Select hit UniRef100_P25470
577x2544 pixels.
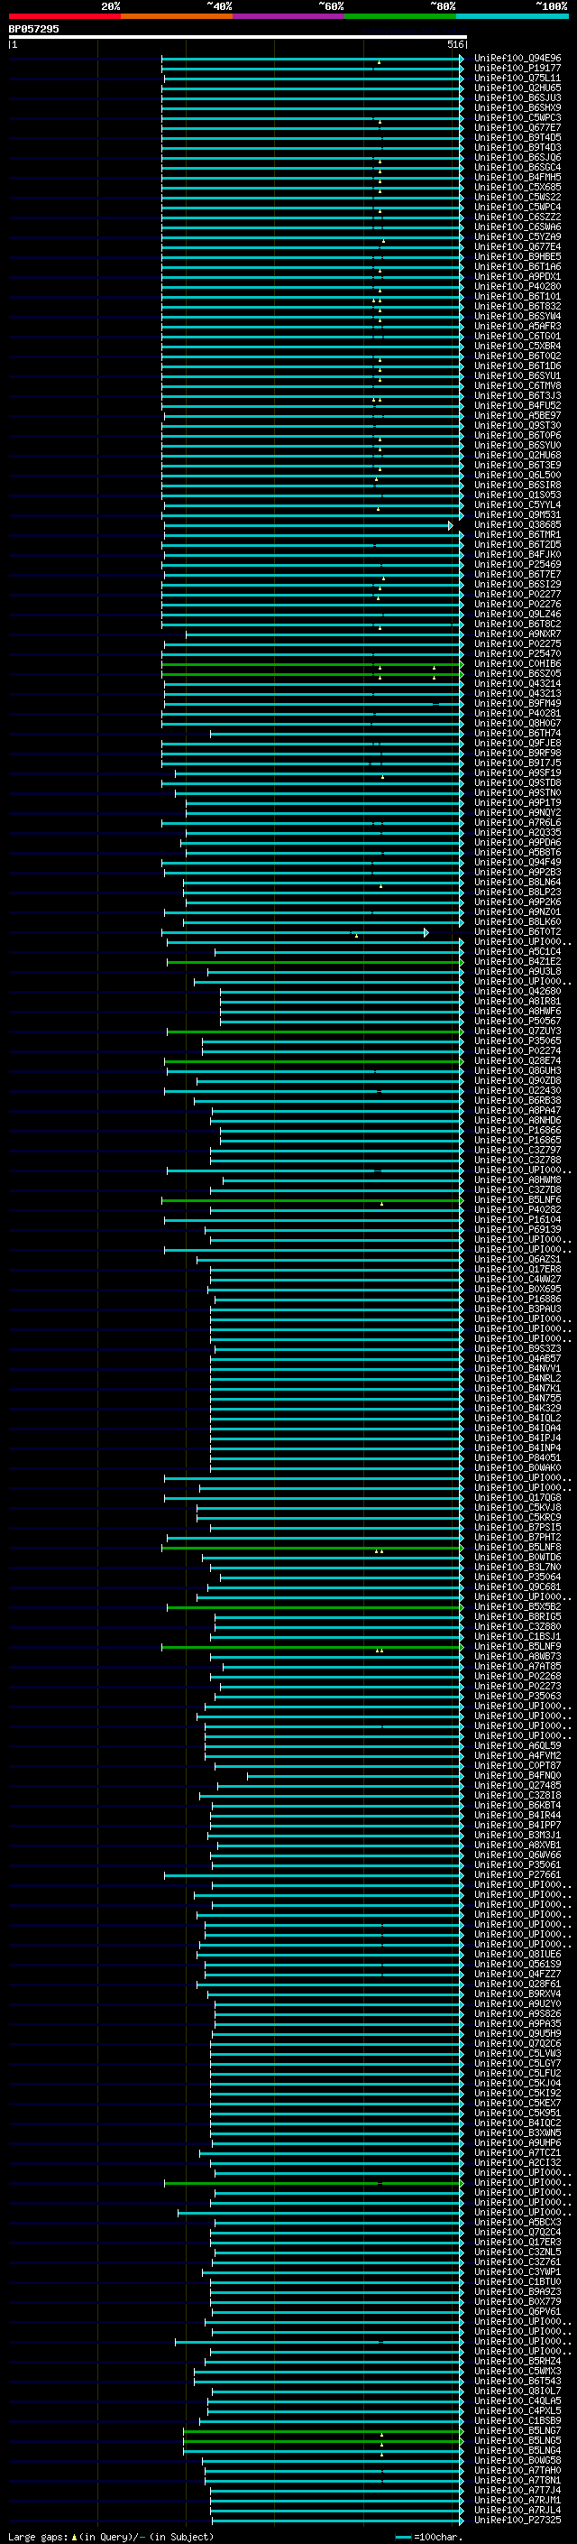coord(517,653)
